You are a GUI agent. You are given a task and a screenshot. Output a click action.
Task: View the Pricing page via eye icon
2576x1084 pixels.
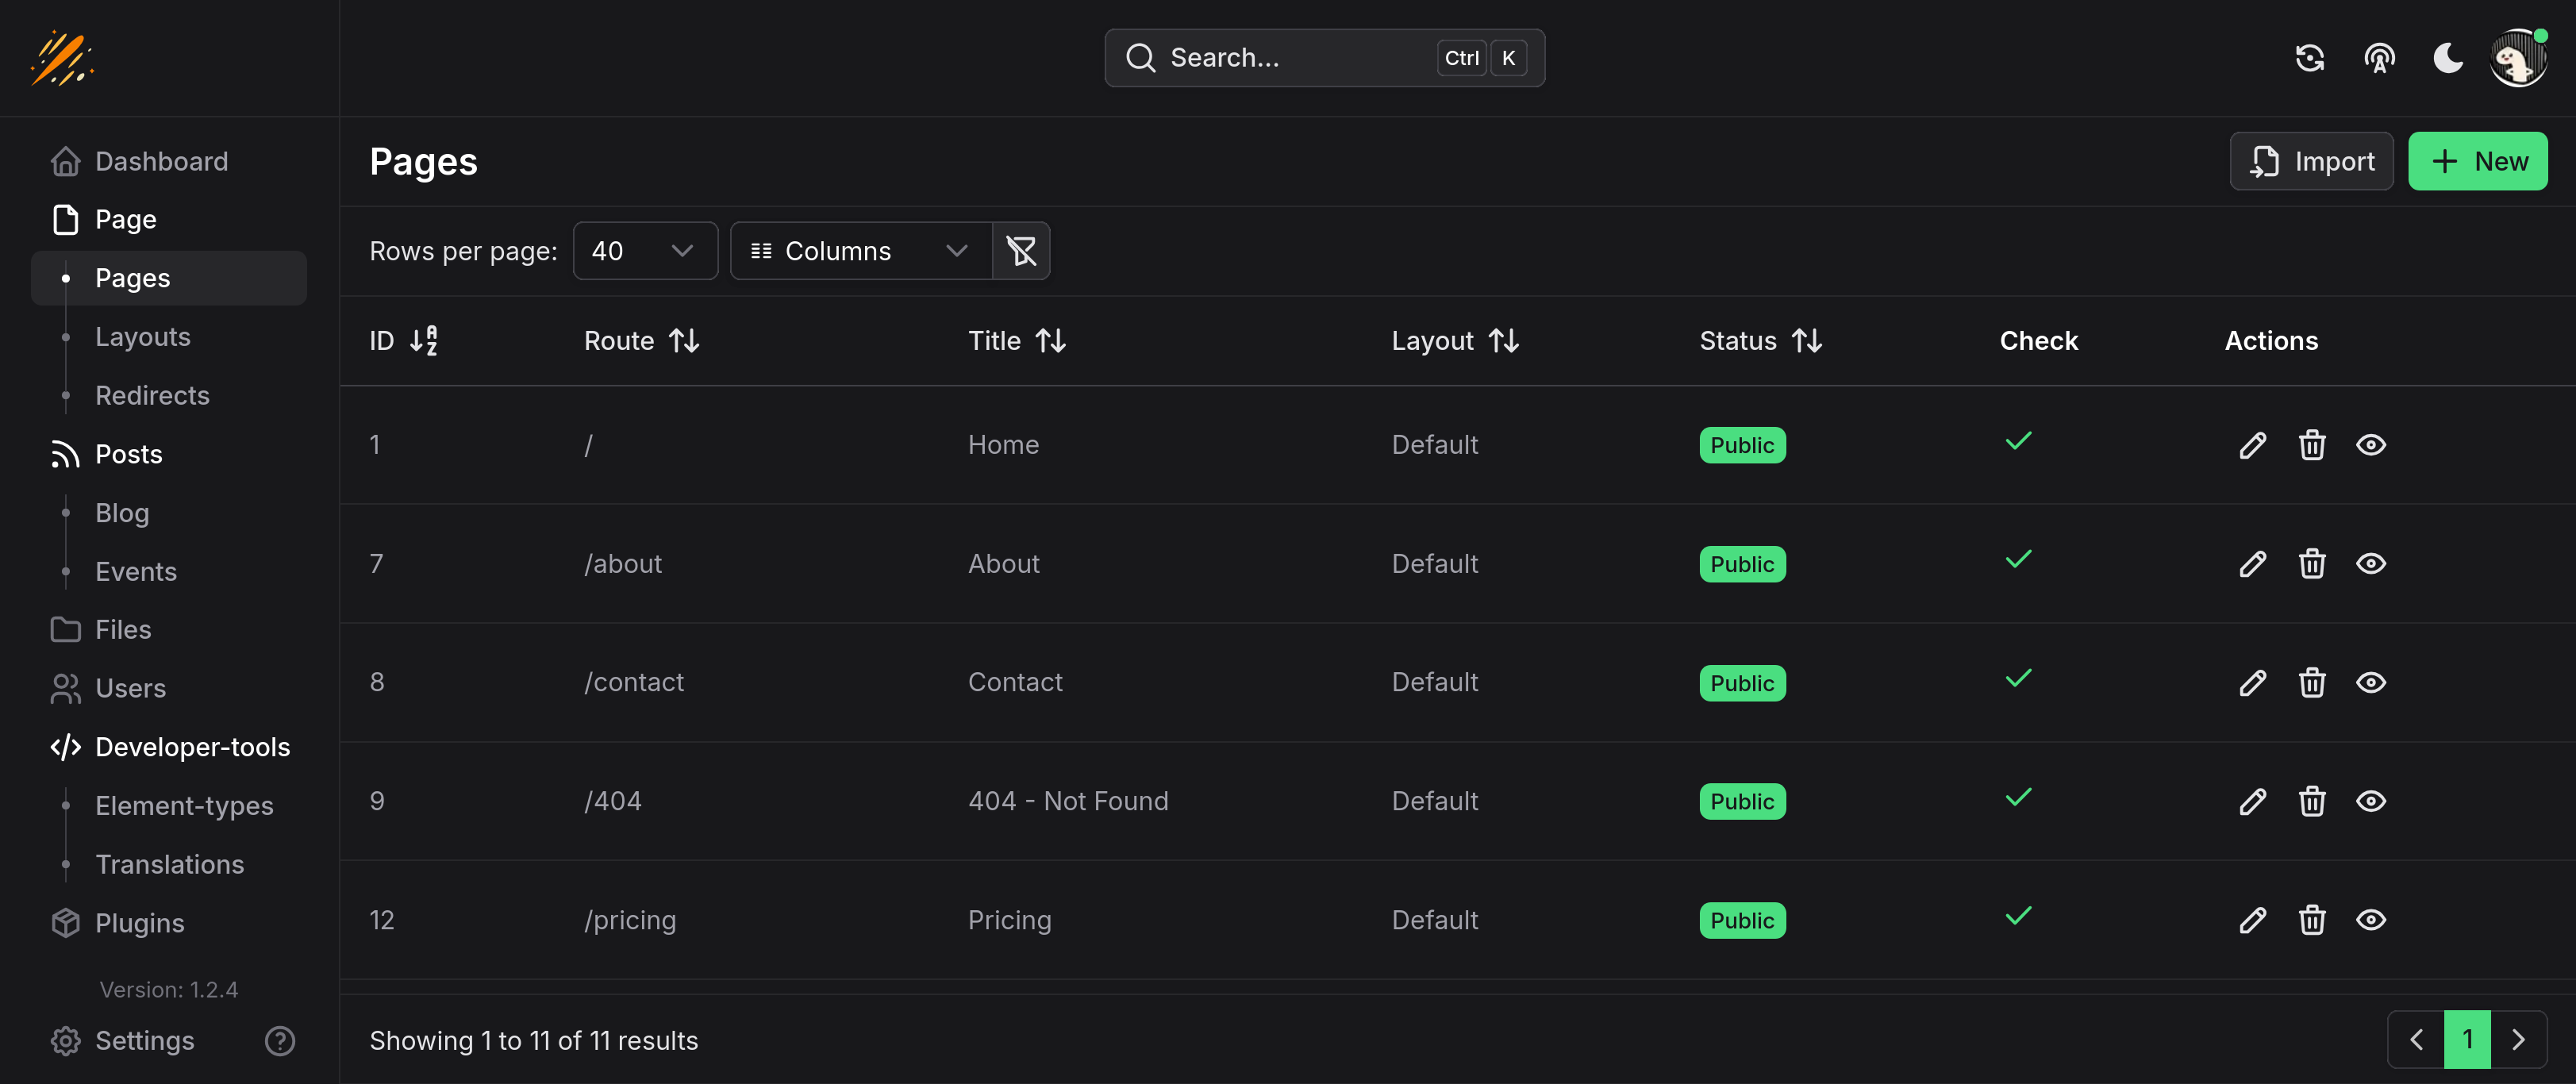coord(2370,920)
